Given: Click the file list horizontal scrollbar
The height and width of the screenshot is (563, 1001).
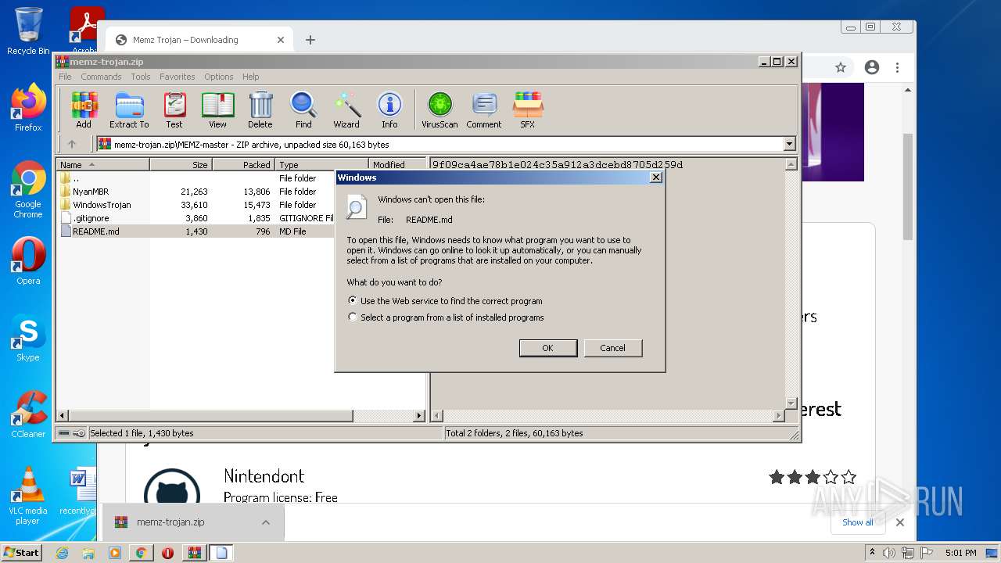Looking at the screenshot, I should [211, 416].
